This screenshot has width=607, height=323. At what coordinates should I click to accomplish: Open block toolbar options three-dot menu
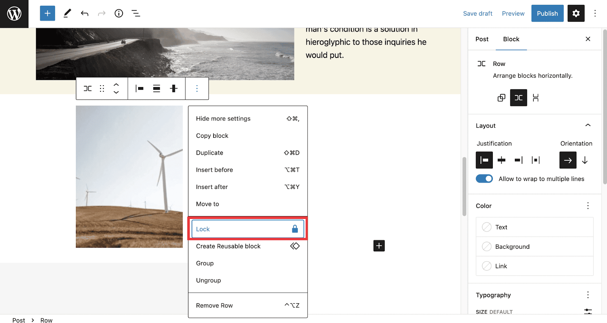(x=197, y=89)
